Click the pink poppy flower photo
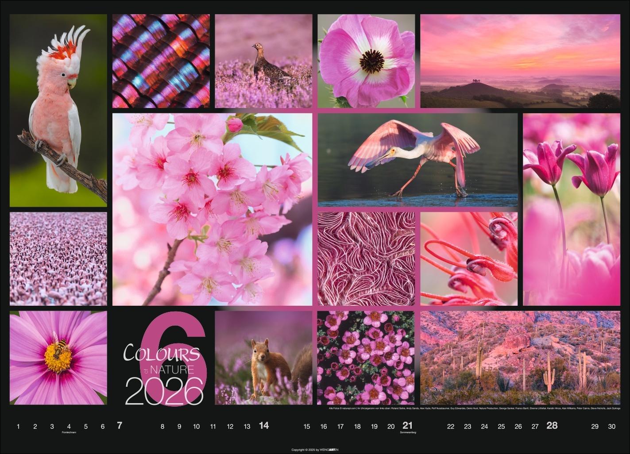The height and width of the screenshot is (454, 630). click(x=366, y=61)
